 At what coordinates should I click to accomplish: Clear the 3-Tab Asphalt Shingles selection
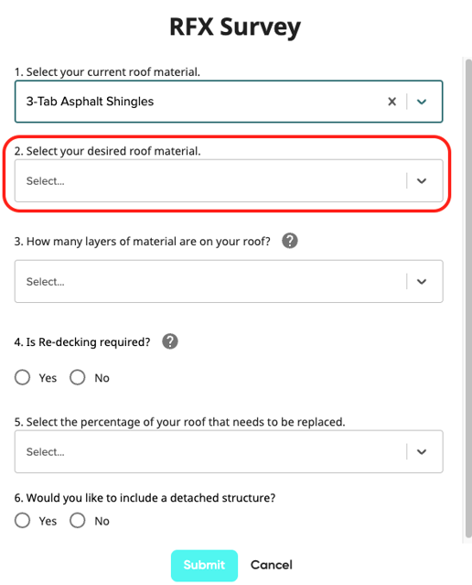392,102
